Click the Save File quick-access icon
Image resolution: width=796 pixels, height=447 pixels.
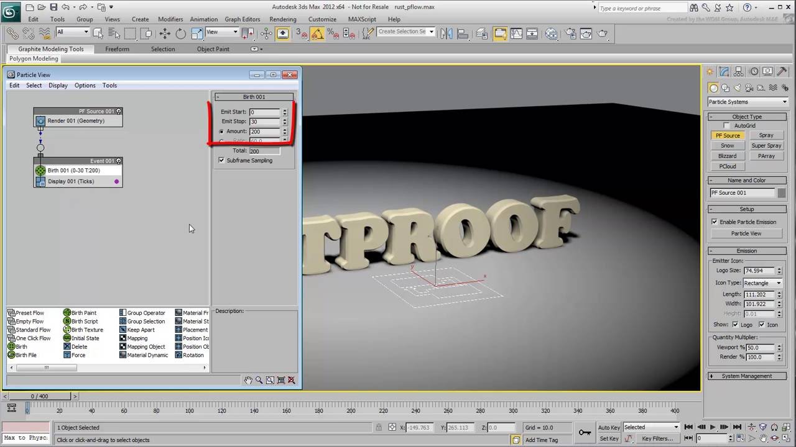pyautogui.click(x=53, y=7)
